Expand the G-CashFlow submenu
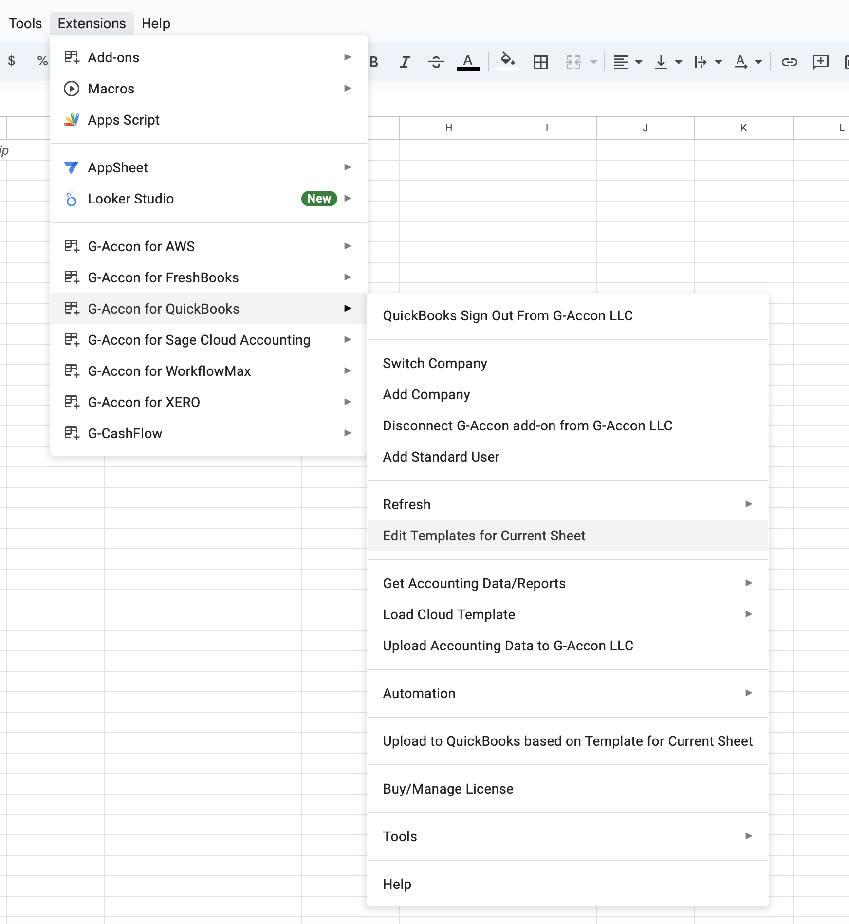This screenshot has width=849, height=924. (209, 433)
